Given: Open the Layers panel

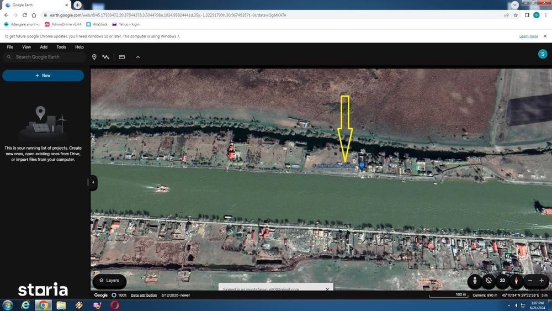Looking at the screenshot, I should point(109,281).
